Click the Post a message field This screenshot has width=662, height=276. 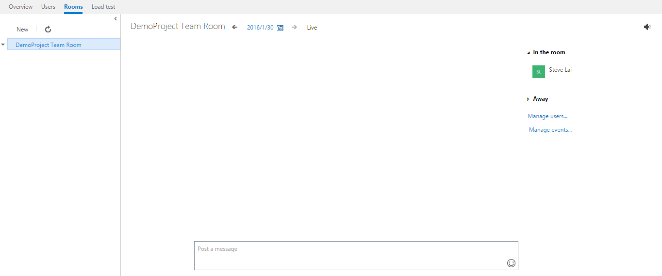(x=349, y=255)
